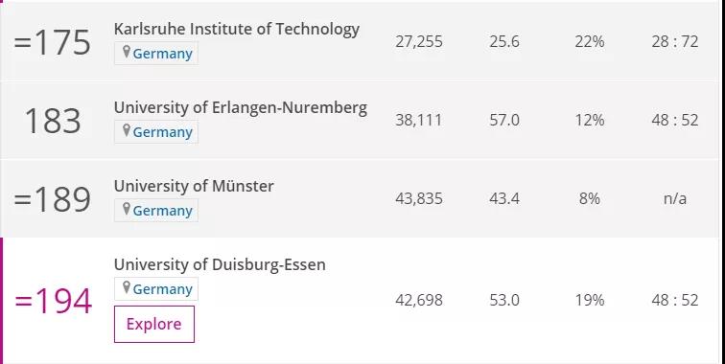The width and height of the screenshot is (725, 364).
Task: Click the location pin icon in Münster row
Action: (127, 209)
